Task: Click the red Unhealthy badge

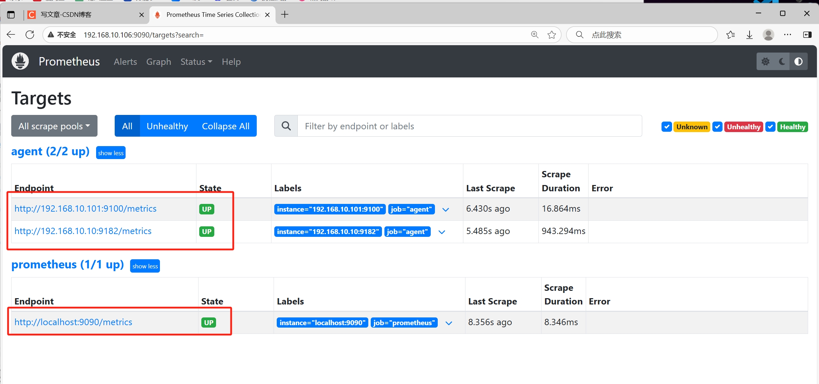Action: 744,127
